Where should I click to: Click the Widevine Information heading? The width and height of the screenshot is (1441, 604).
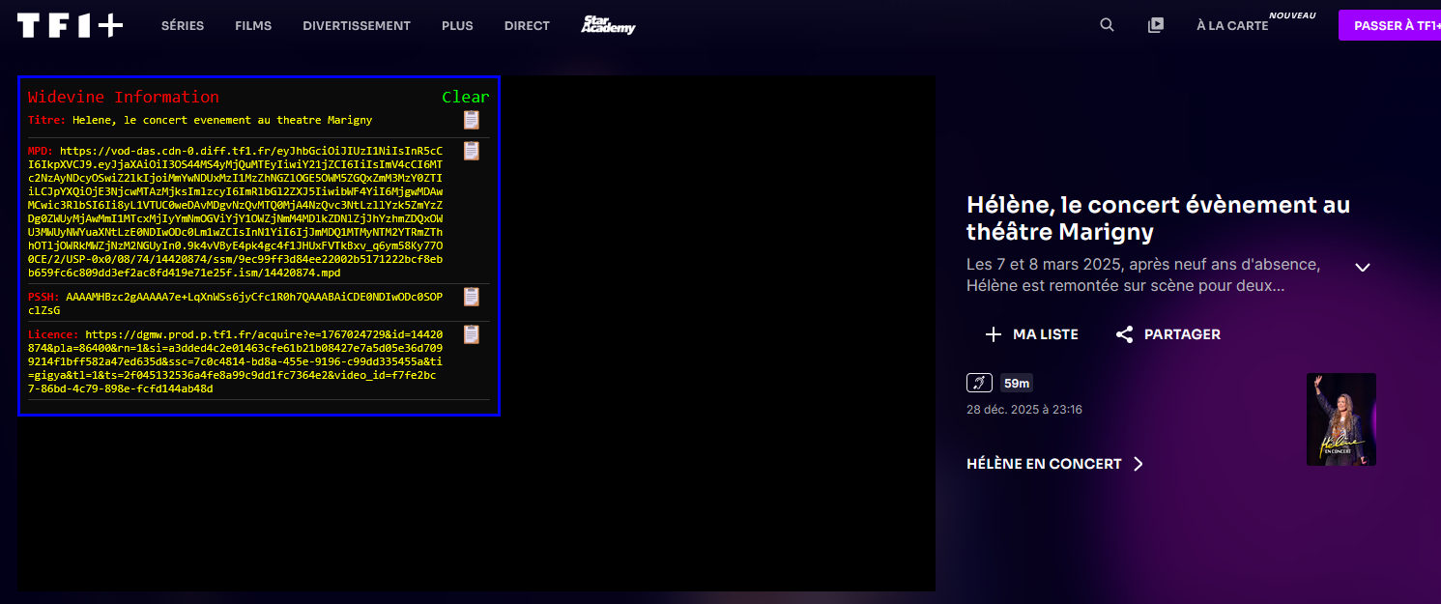point(124,97)
